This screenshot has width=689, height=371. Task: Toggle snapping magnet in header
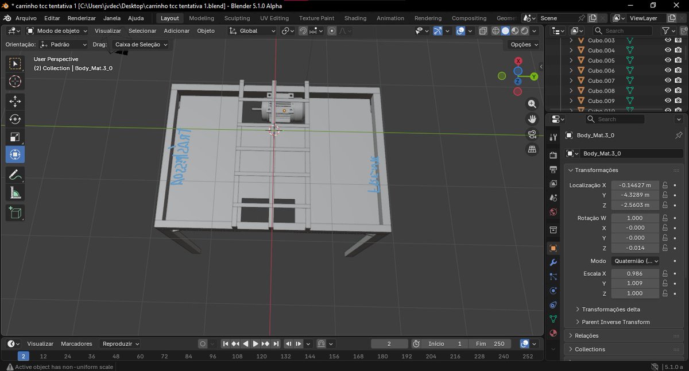tap(303, 31)
